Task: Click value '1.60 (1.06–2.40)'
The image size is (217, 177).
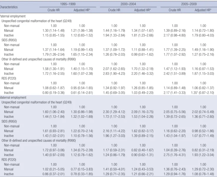Action: click(54, 112)
